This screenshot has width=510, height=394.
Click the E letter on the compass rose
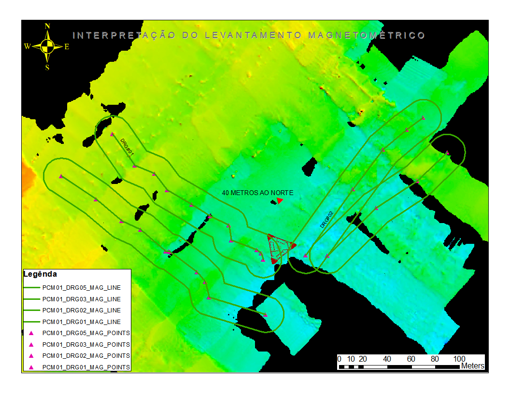67,47
